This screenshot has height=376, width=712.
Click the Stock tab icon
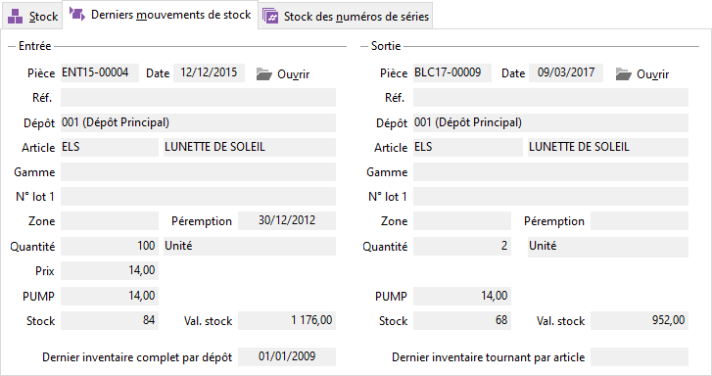click(15, 17)
